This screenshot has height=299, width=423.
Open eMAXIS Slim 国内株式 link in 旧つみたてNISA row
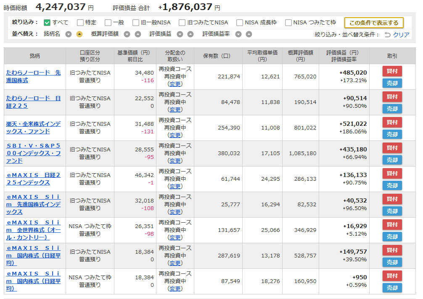pyautogui.click(x=34, y=255)
